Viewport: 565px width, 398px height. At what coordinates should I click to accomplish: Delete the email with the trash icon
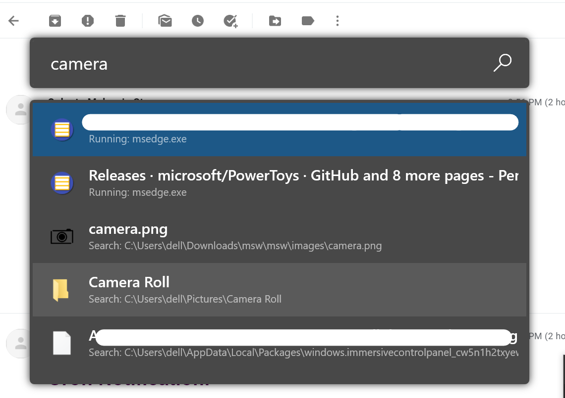(x=120, y=21)
